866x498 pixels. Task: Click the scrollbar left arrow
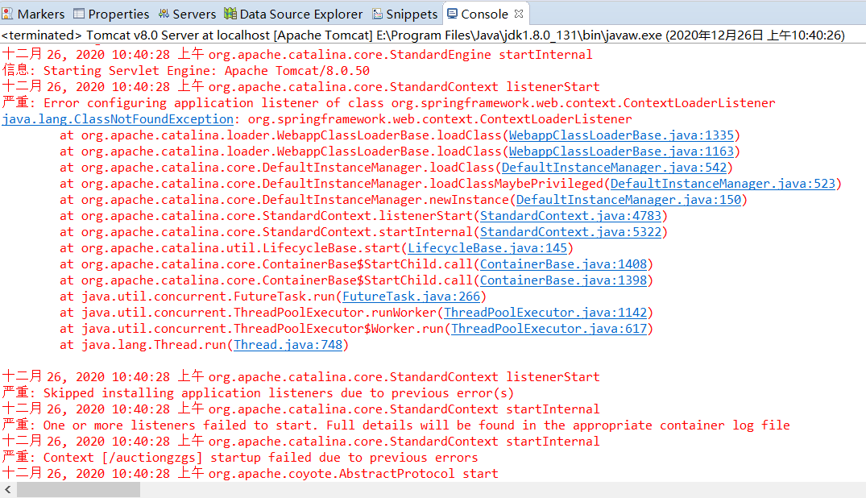[x=6, y=488]
